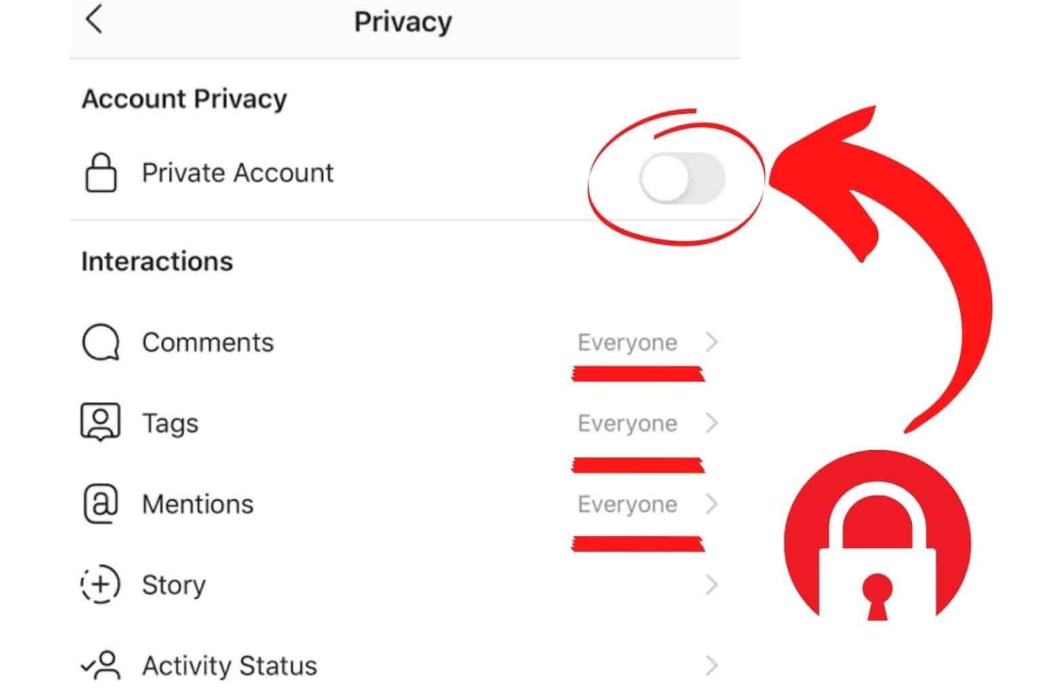The image size is (1042, 694).
Task: Click the Story dashed-circle plus icon
Action: [x=99, y=584]
